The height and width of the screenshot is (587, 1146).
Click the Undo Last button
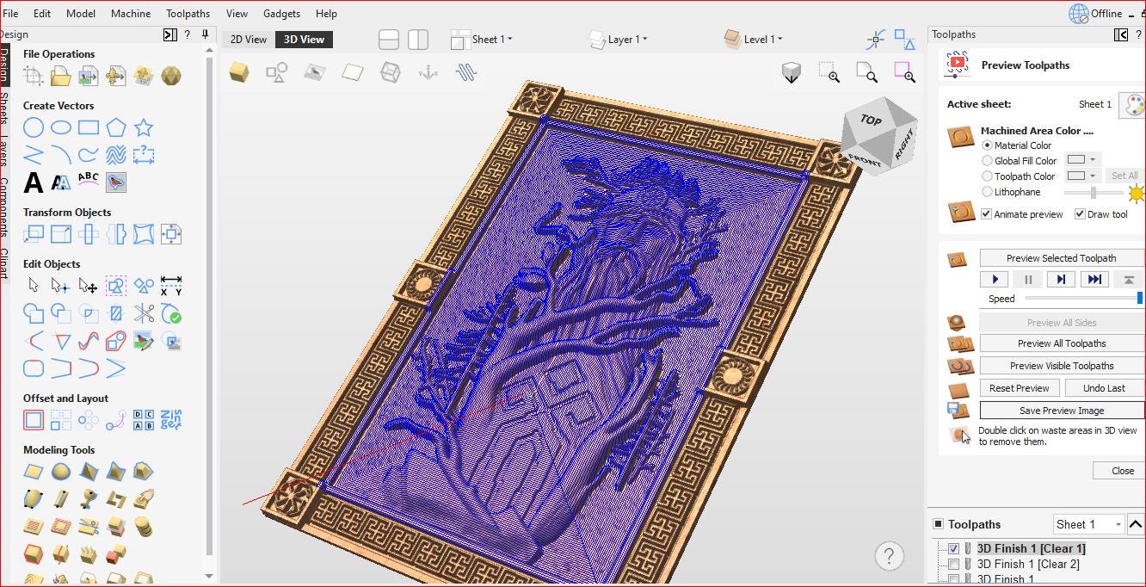pyautogui.click(x=1104, y=388)
